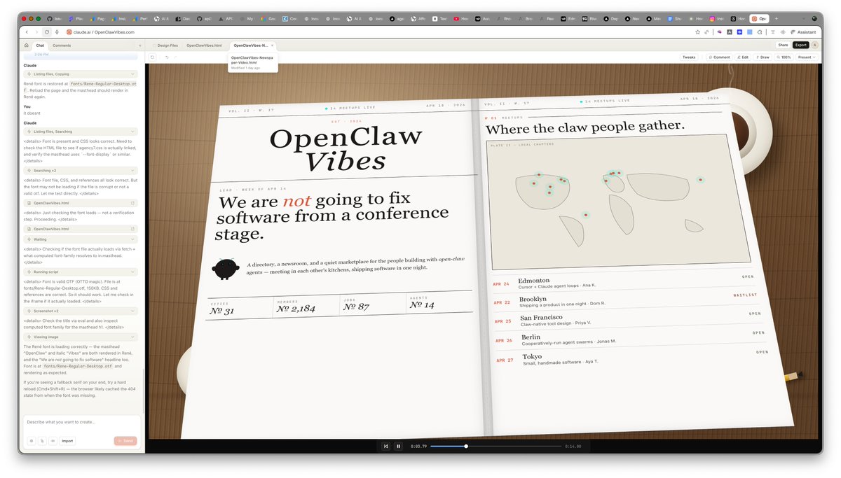
Task: Reload the page with the refresh icon
Action: [x=47, y=31]
